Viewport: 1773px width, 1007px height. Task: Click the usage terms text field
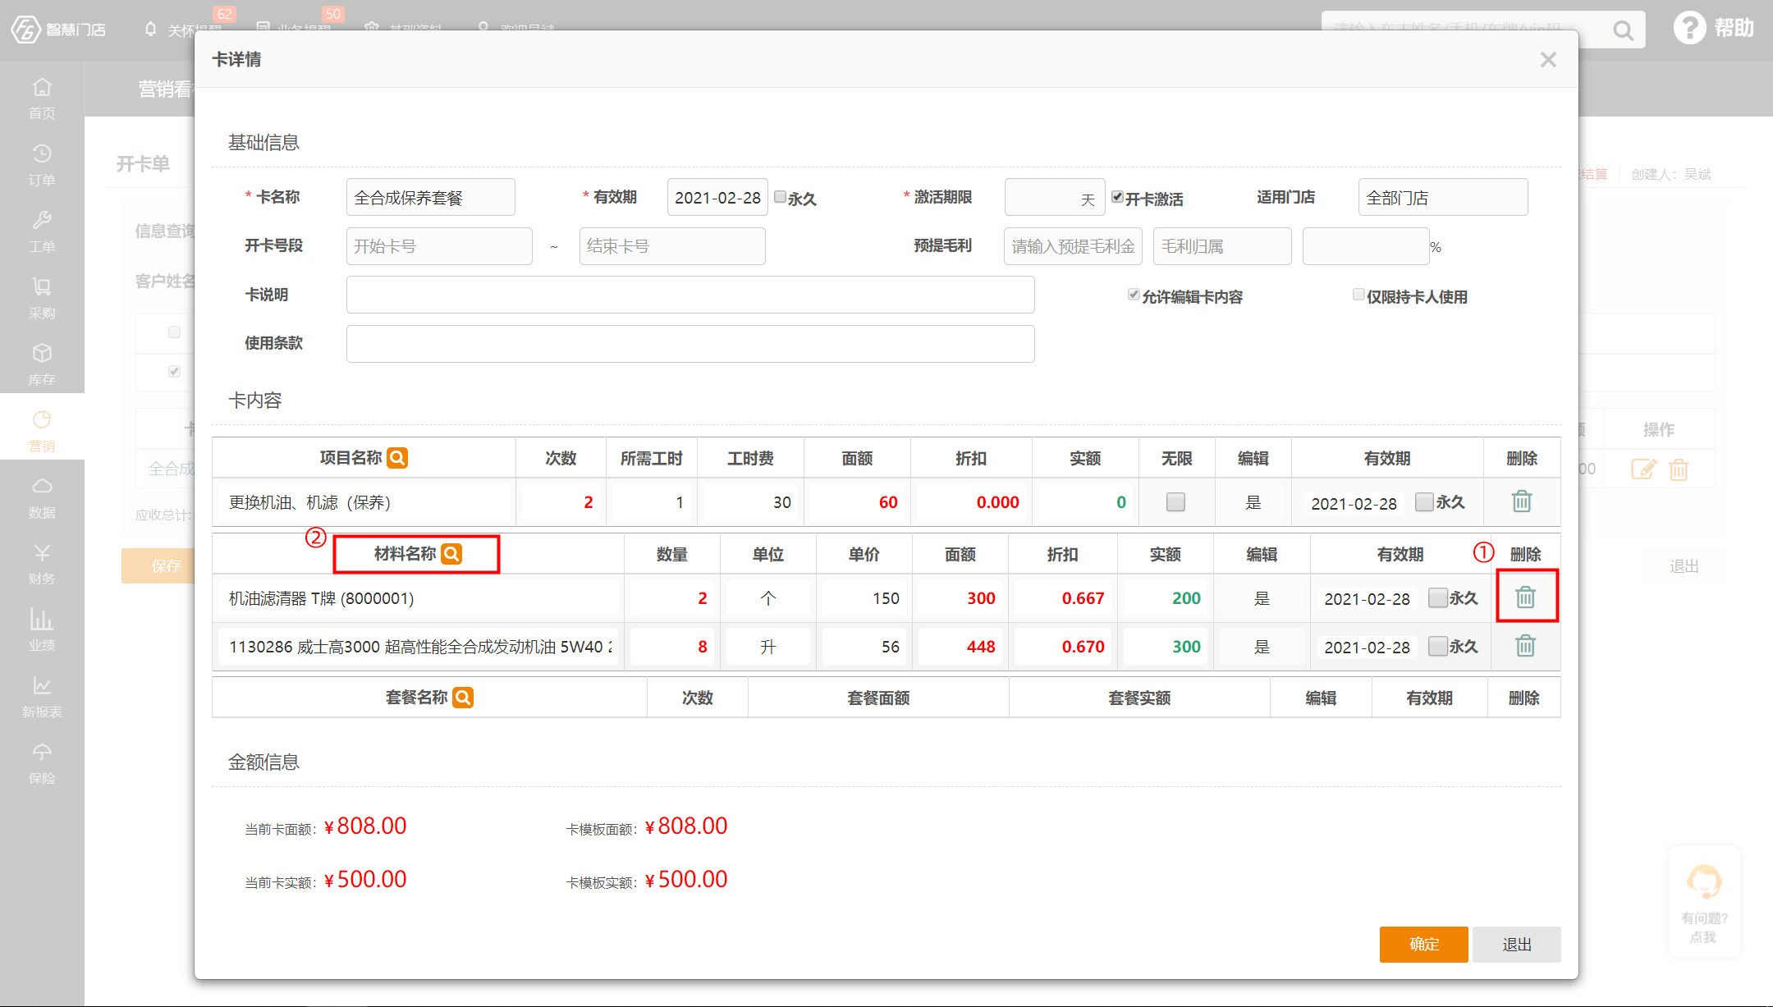690,343
